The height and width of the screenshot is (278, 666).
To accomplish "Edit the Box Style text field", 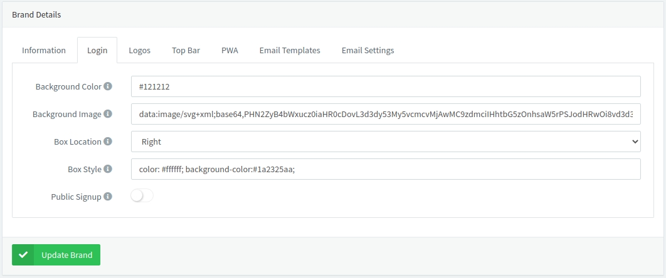I will click(386, 169).
